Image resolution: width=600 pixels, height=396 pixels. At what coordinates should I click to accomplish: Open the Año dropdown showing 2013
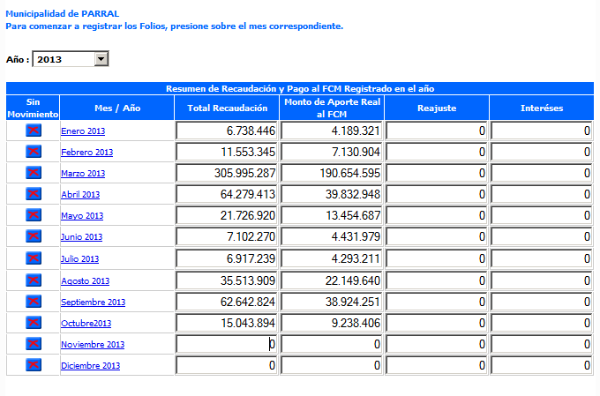[71, 59]
